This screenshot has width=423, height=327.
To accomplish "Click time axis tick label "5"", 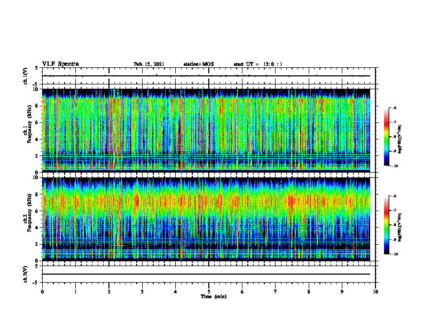I will tap(209, 292).
